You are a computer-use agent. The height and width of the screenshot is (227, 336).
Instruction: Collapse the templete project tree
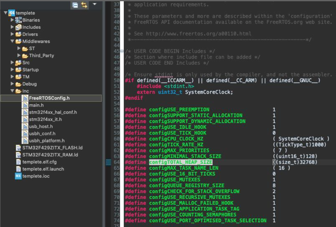click(x=5, y=13)
